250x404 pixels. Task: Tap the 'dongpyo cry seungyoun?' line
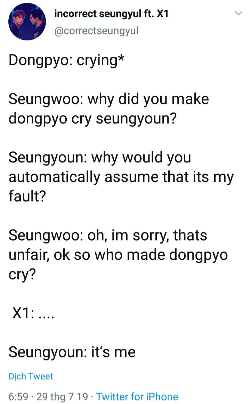click(x=92, y=119)
